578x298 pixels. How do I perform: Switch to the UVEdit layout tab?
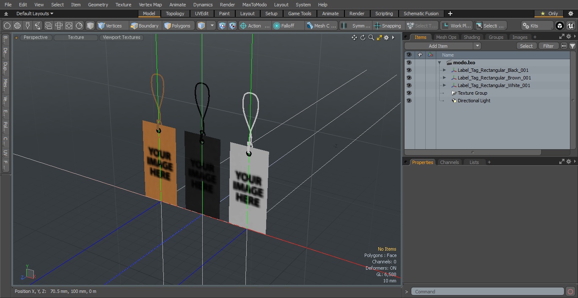[201, 14]
